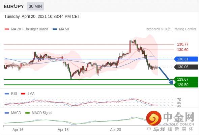This screenshot has width=199, height=135.
Task: Click the 'MACD' legend label
Action: coord(16,113)
